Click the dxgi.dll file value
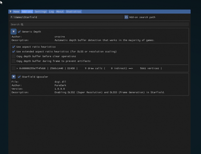Viewport: 201px width, 154px height. tap(60, 82)
